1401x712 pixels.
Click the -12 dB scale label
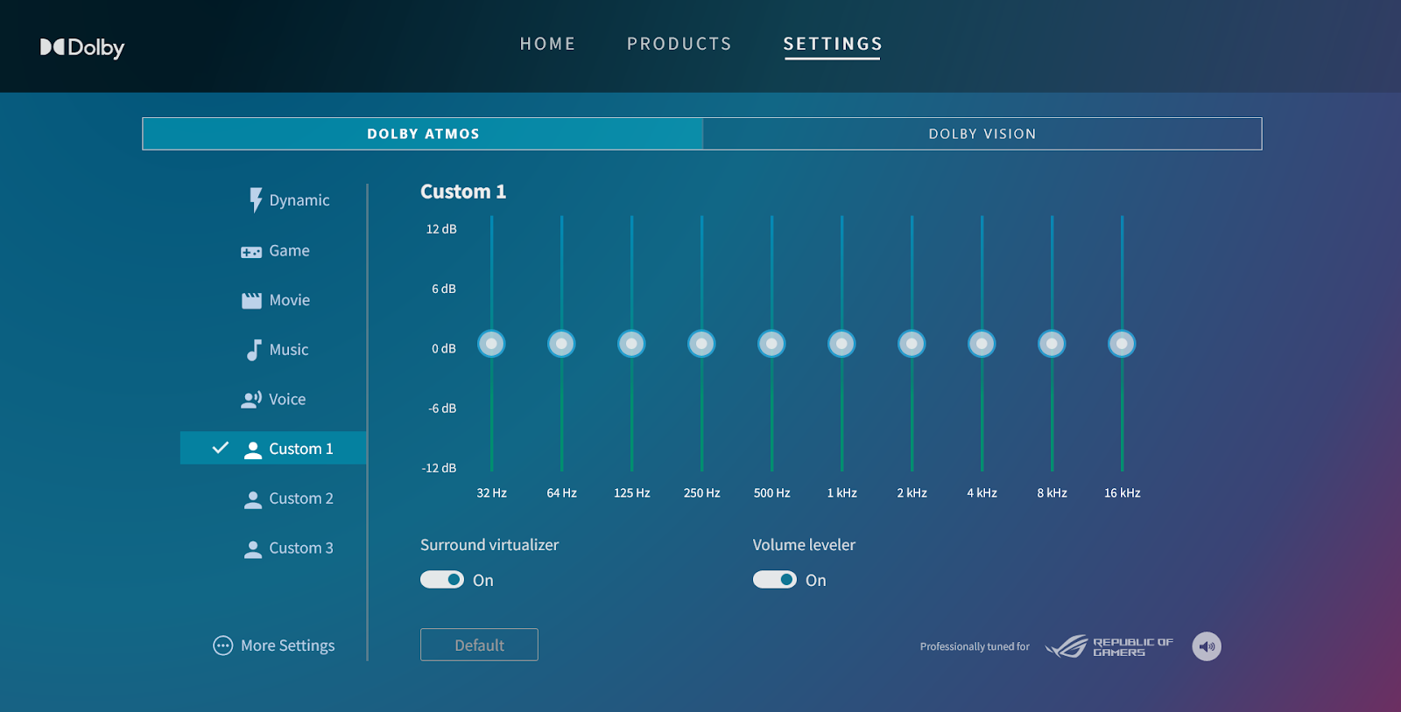(440, 468)
